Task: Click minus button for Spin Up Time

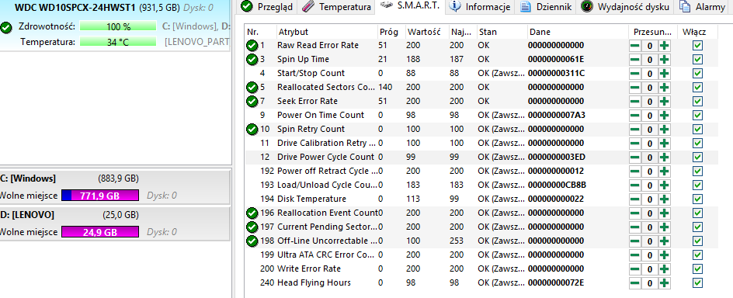Action: (635, 60)
